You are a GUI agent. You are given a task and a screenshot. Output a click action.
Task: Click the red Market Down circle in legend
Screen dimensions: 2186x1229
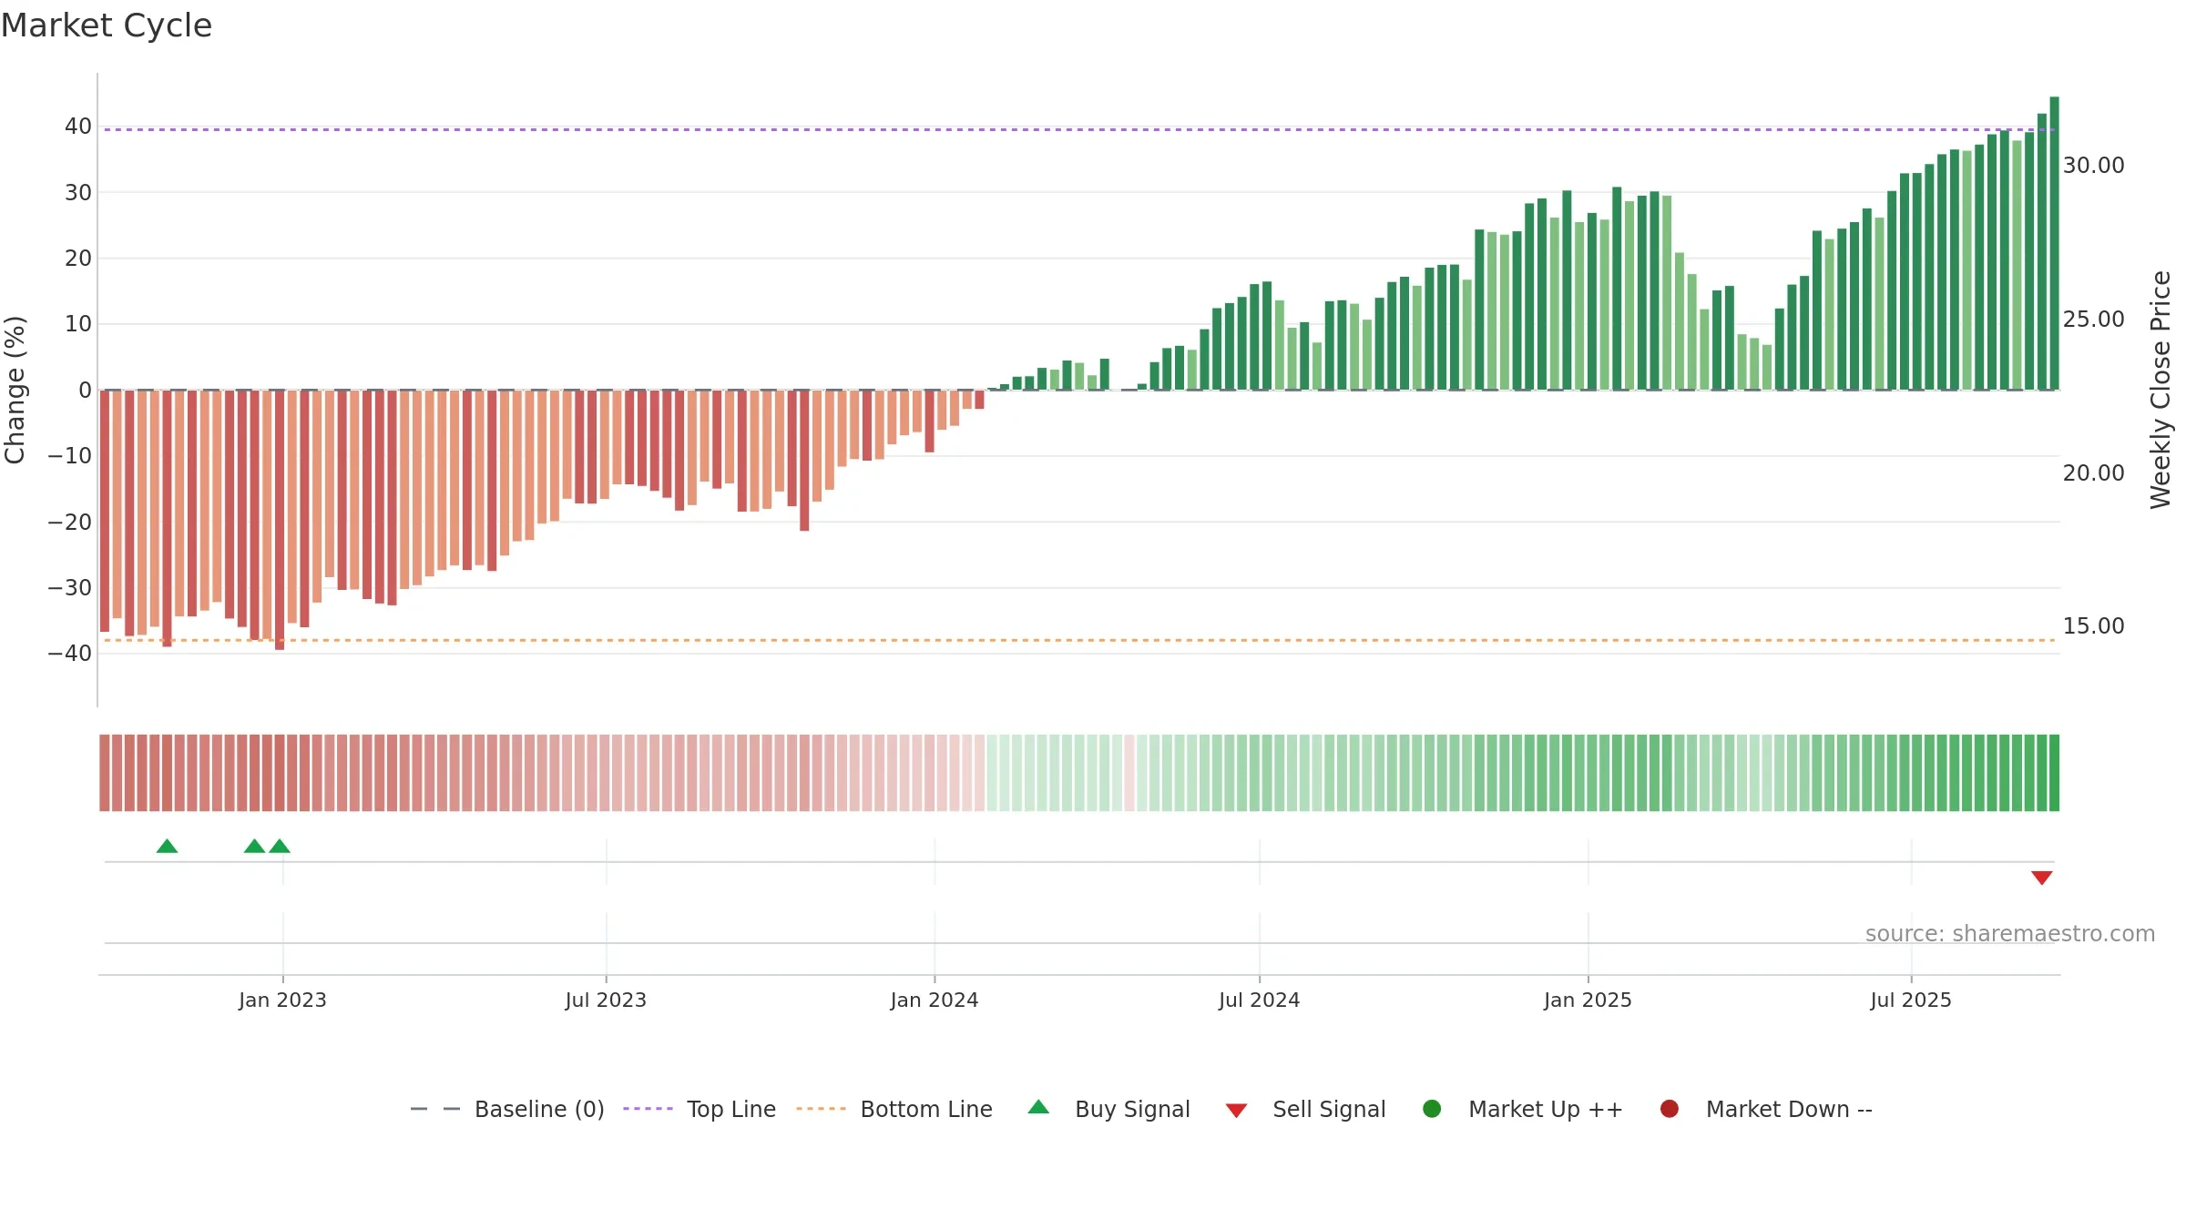click(1670, 1109)
